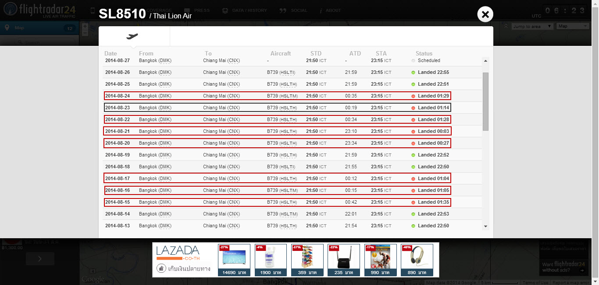Click the table's scroll-up arrow
Screen dimensions: 599x285
485,61
